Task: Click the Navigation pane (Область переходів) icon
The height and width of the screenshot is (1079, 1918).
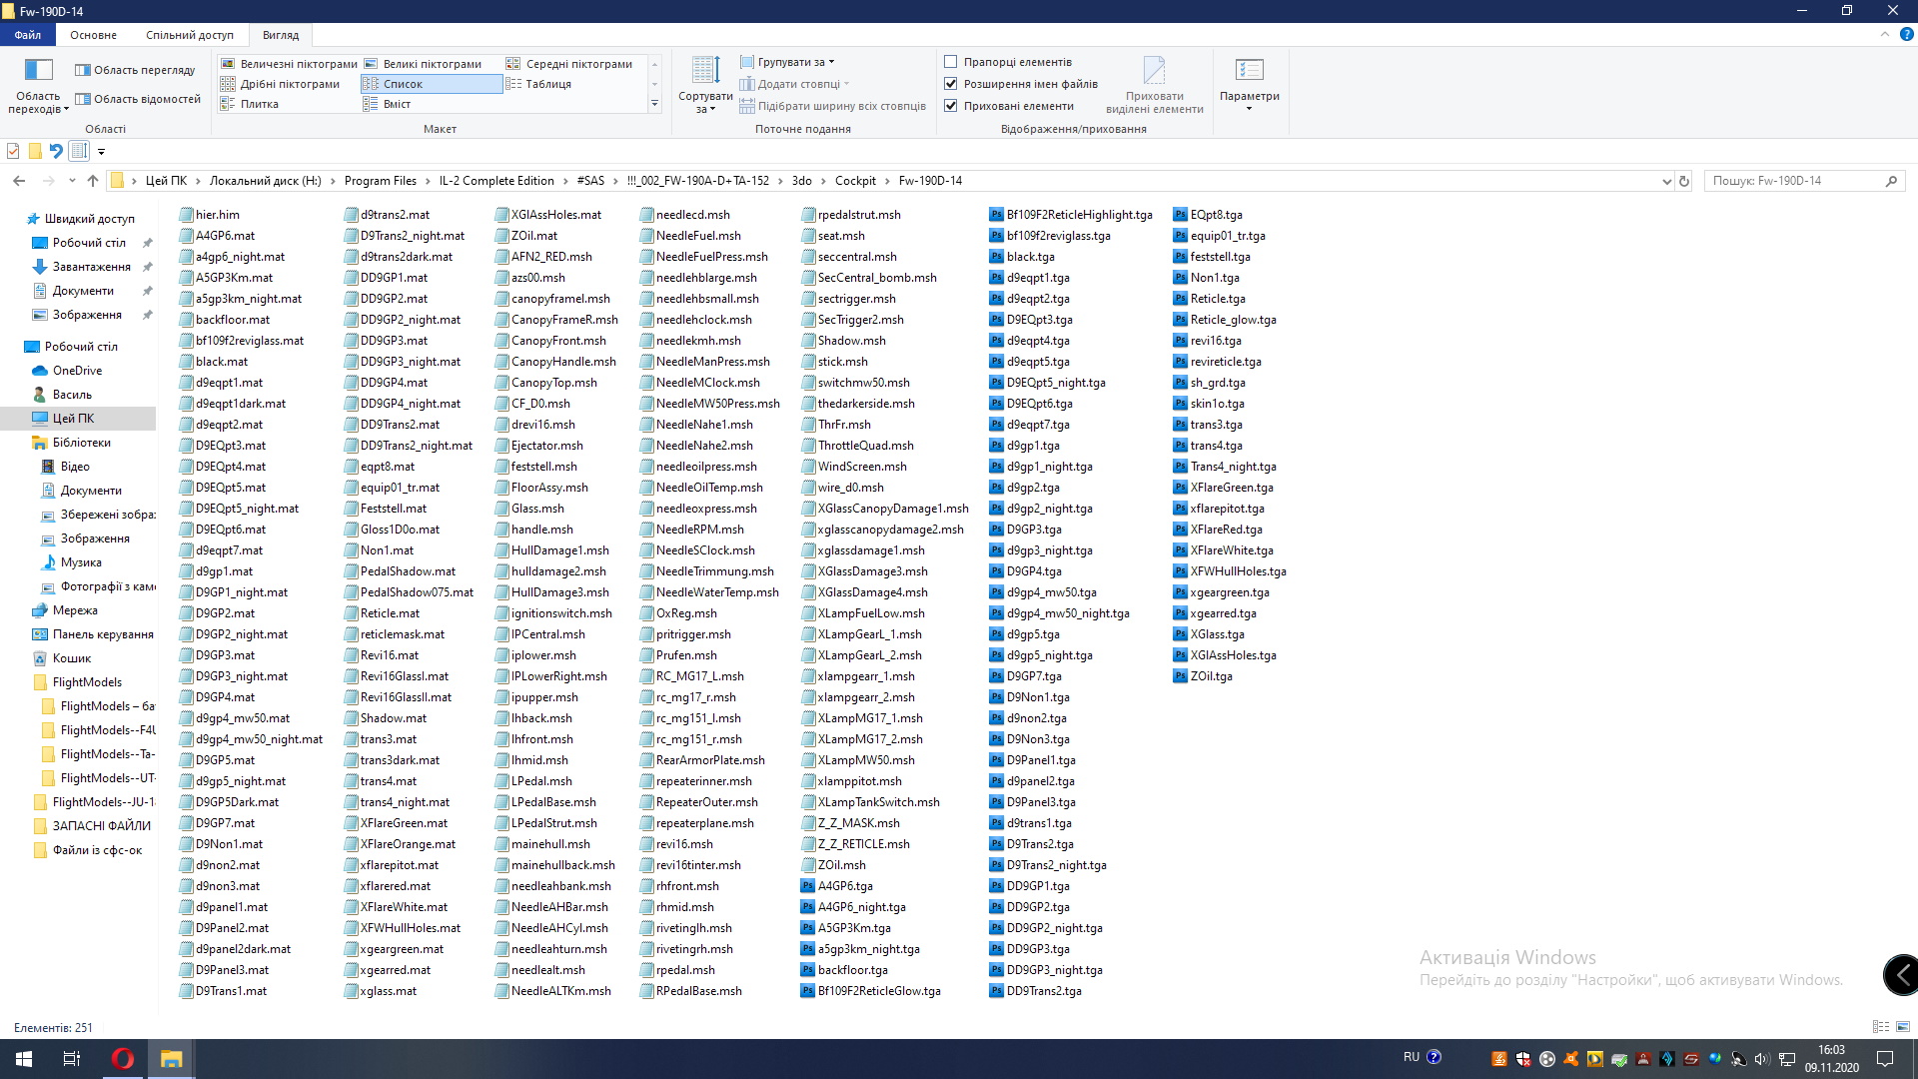Action: pos(38,70)
